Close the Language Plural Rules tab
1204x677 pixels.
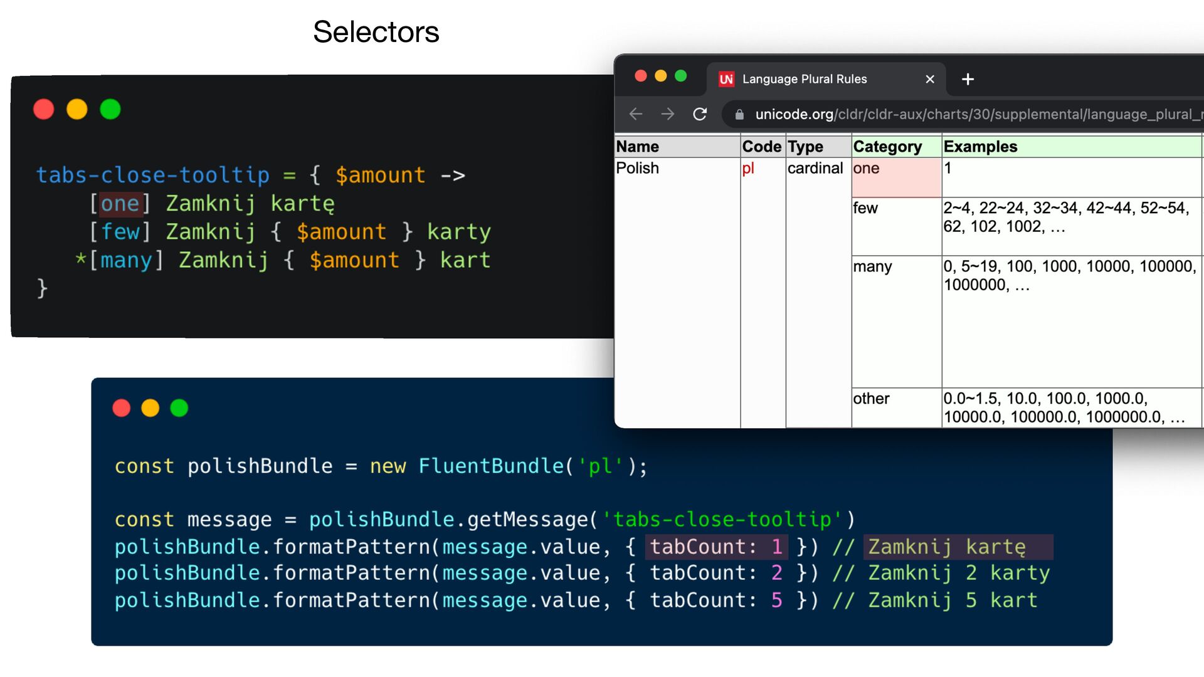point(930,79)
